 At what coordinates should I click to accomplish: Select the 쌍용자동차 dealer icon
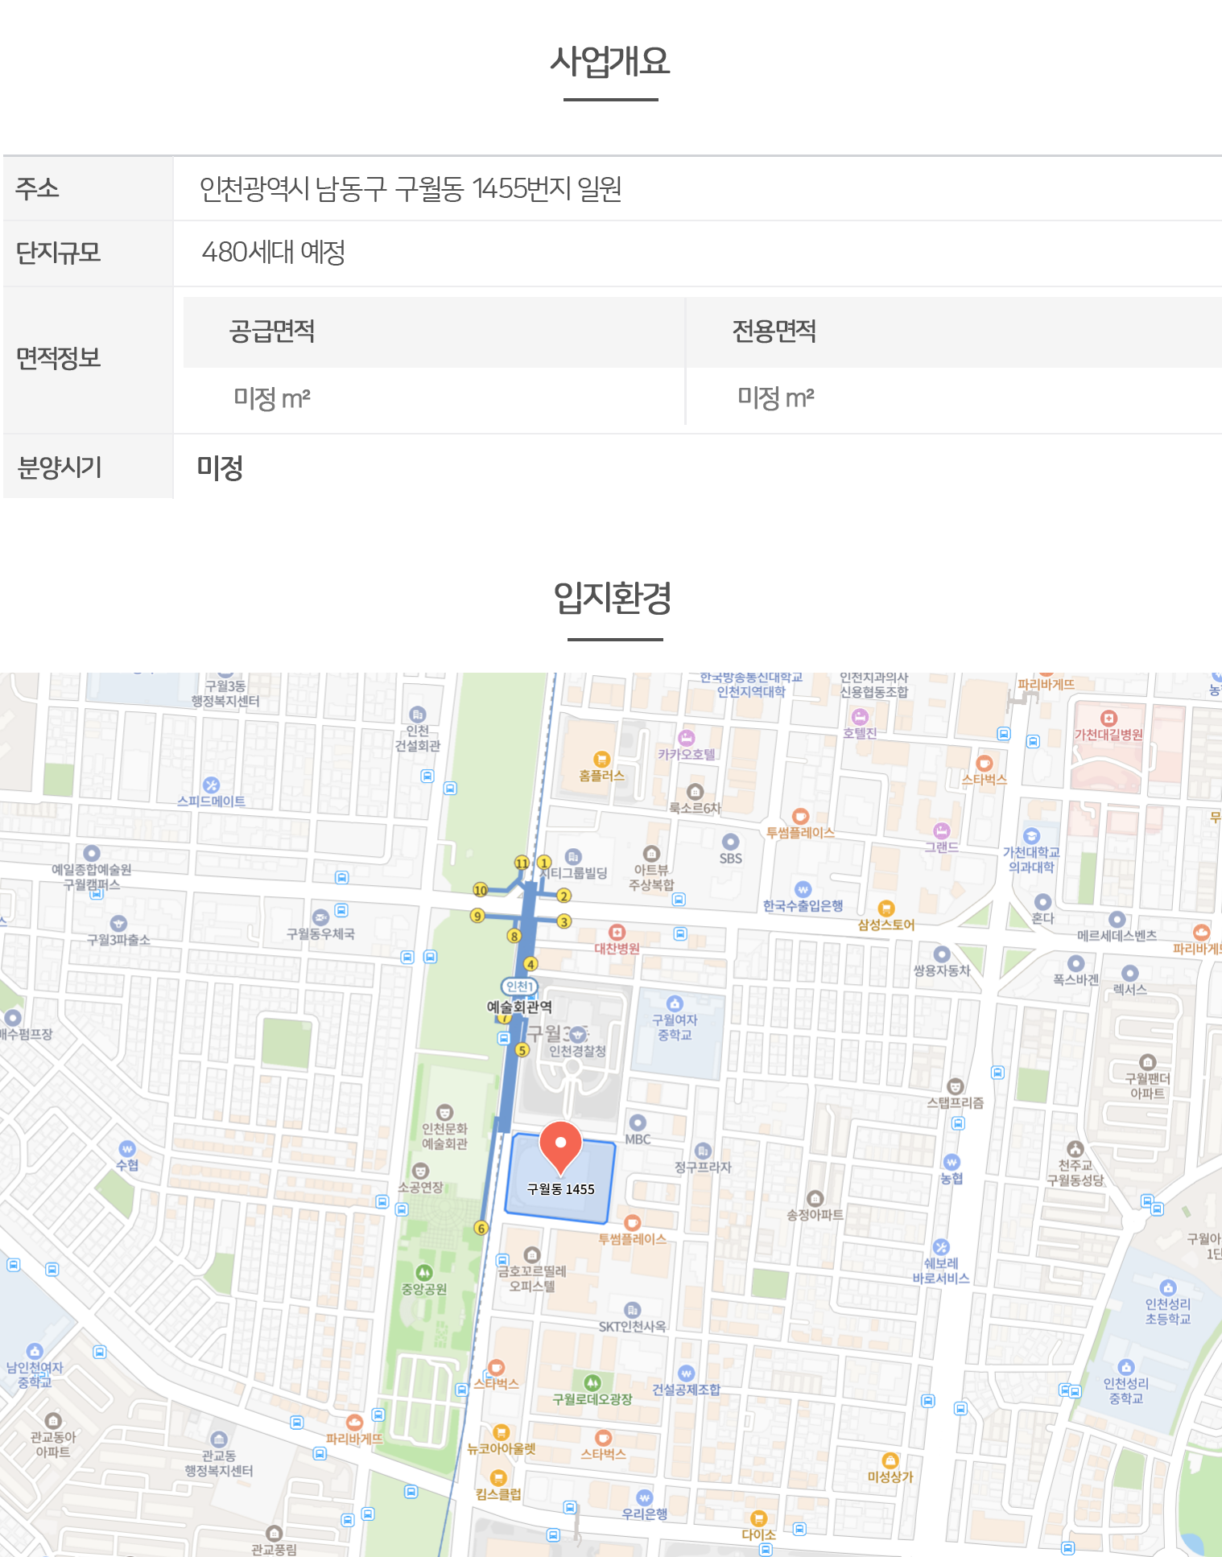[942, 954]
